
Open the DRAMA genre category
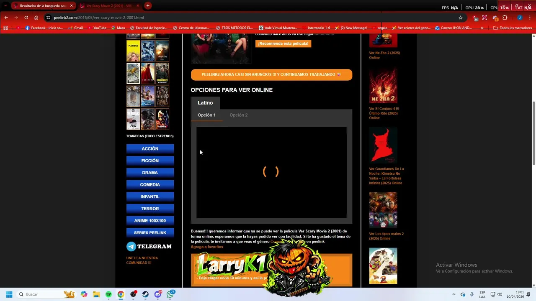click(150, 173)
